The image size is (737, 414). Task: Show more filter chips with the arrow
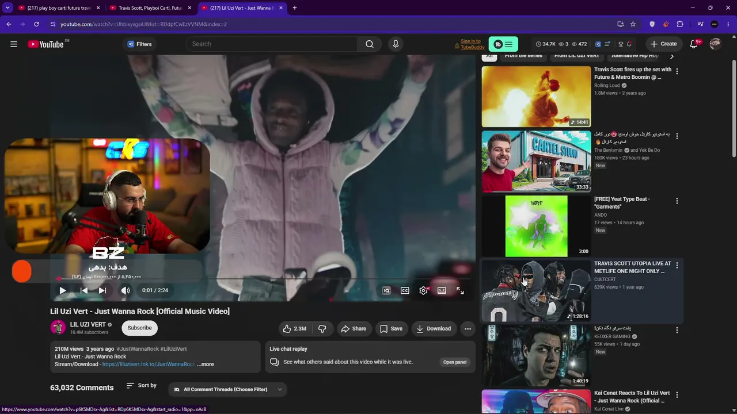point(671,56)
